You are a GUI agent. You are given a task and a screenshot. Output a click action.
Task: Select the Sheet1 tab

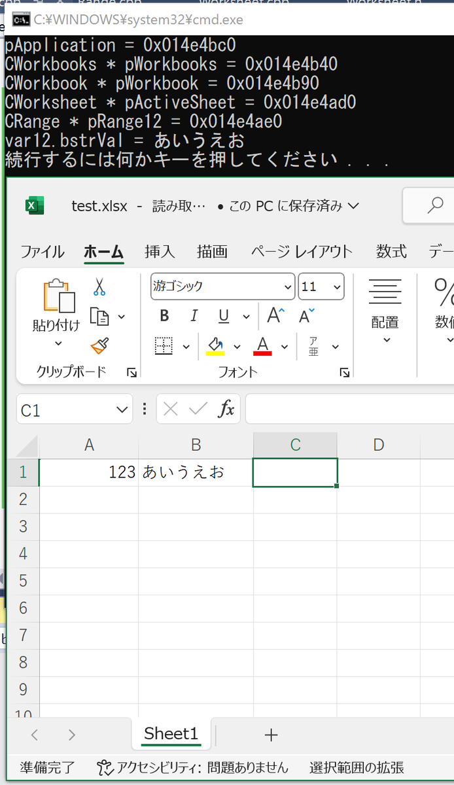(x=171, y=734)
